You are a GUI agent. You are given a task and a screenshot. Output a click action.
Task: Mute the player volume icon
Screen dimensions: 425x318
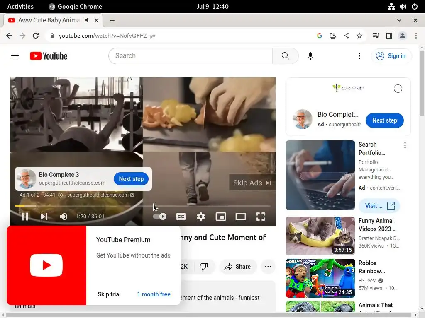[x=64, y=216]
